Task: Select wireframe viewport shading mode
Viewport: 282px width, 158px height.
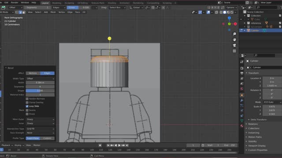Action: [x=221, y=12]
